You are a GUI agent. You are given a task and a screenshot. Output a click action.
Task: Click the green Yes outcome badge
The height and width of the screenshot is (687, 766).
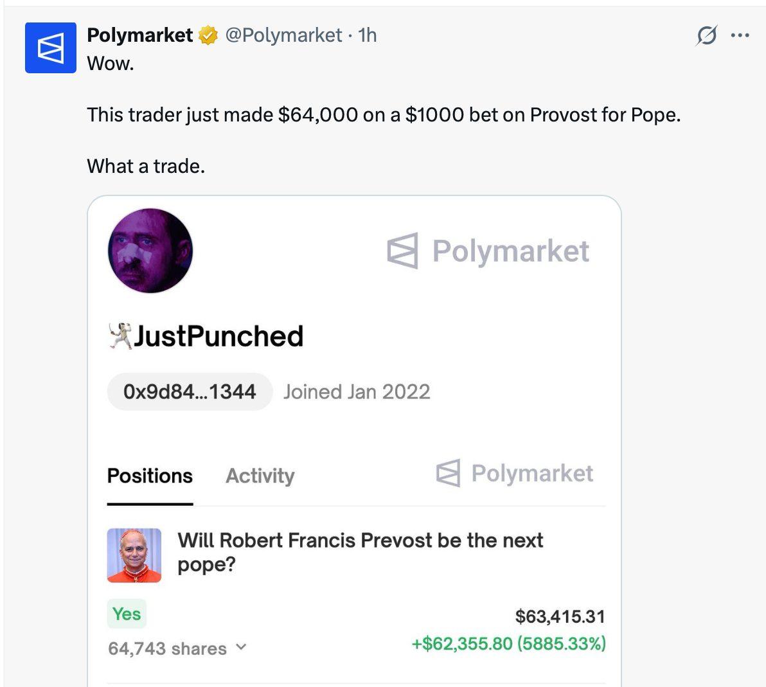tap(127, 614)
